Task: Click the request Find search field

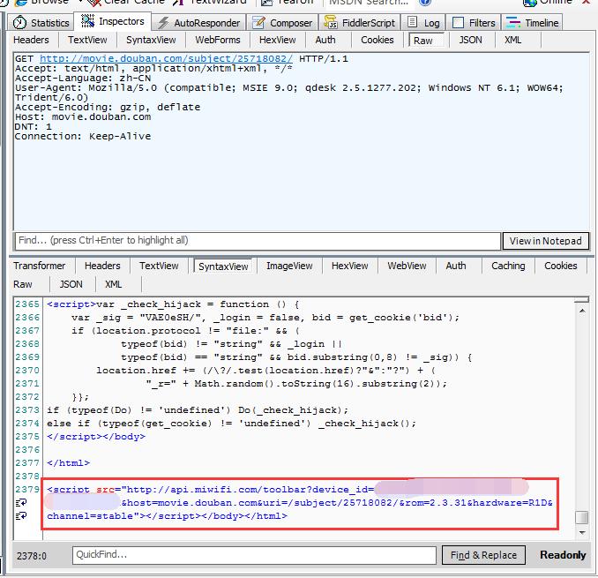Action: (x=256, y=241)
